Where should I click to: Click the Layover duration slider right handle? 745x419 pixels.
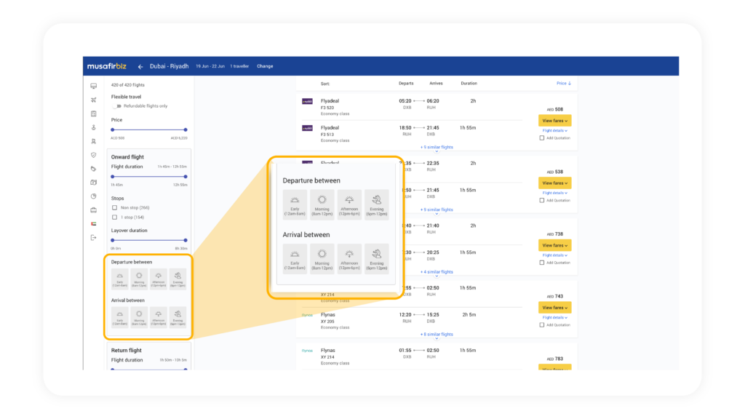(186, 240)
